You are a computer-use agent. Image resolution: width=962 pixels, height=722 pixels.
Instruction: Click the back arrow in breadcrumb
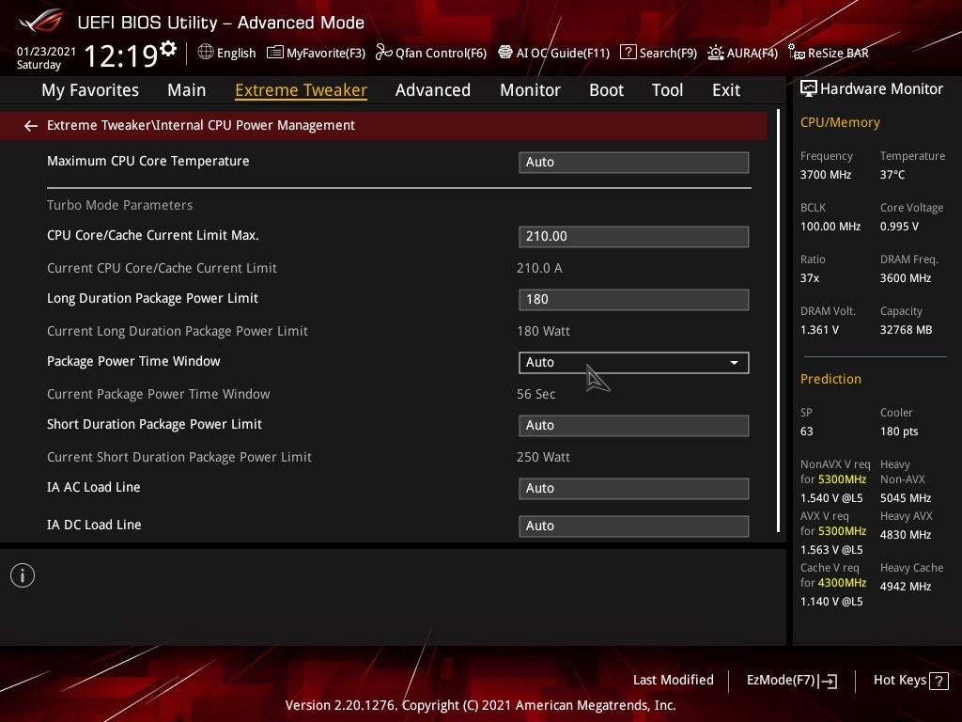coord(31,126)
